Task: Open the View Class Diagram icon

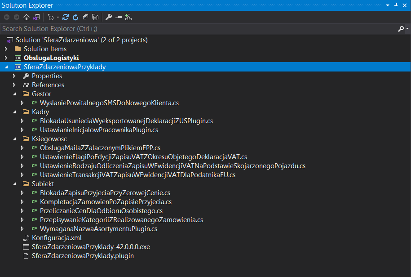Action: pyautogui.click(x=128, y=17)
